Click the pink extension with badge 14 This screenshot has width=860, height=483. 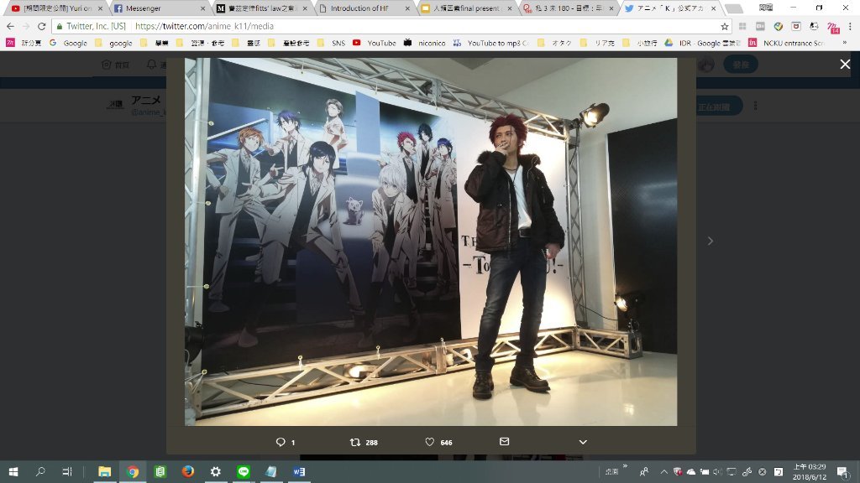click(x=832, y=27)
